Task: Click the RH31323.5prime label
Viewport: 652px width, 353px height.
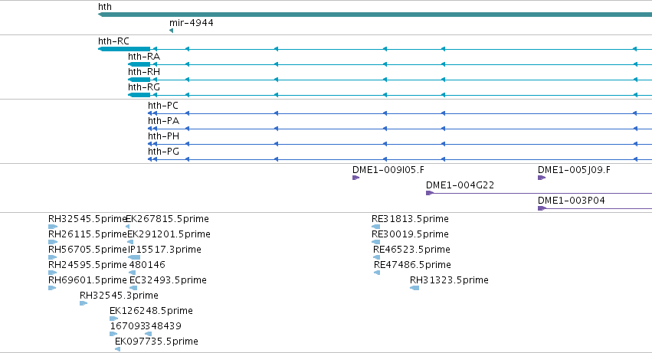Action: point(449,281)
